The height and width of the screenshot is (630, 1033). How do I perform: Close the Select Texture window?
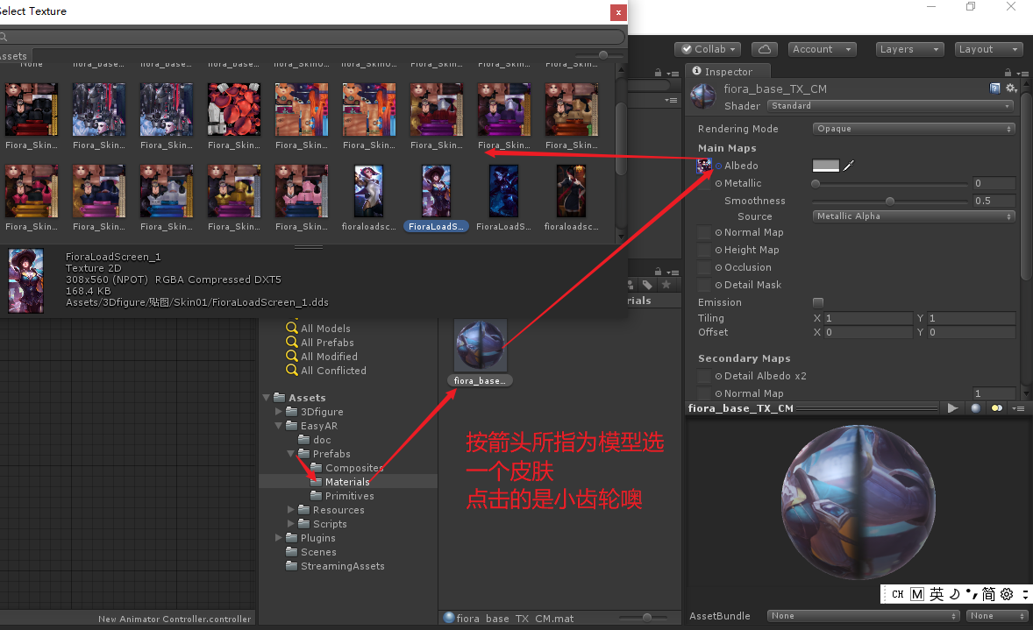(618, 12)
